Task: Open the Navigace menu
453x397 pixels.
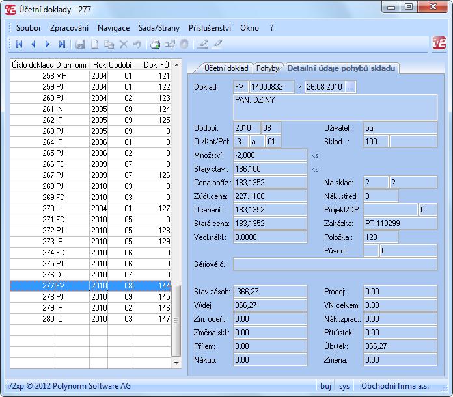Action: tap(113, 28)
